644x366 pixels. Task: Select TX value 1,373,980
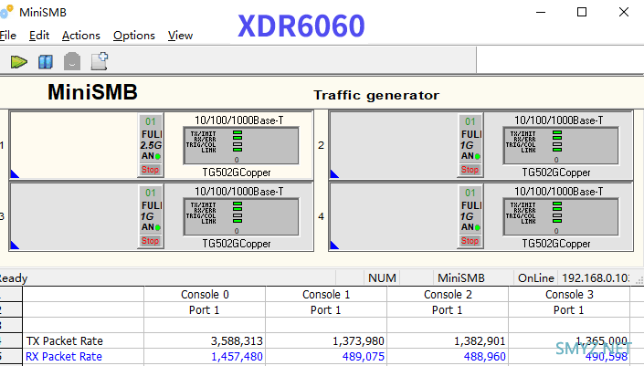(359, 341)
